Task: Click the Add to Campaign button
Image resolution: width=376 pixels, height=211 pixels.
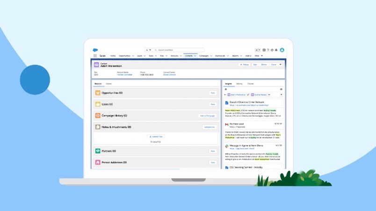Action: tap(208, 116)
